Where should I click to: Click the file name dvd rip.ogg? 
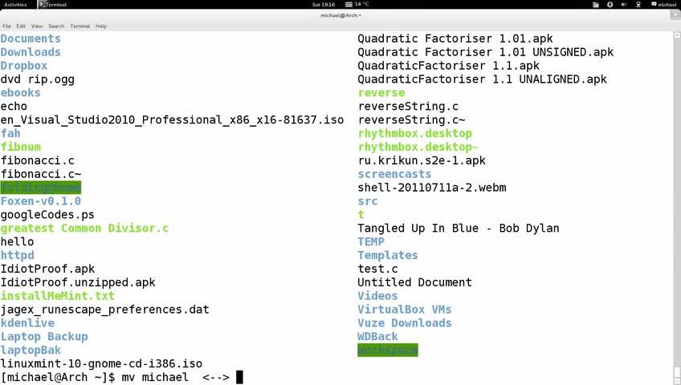pos(38,79)
